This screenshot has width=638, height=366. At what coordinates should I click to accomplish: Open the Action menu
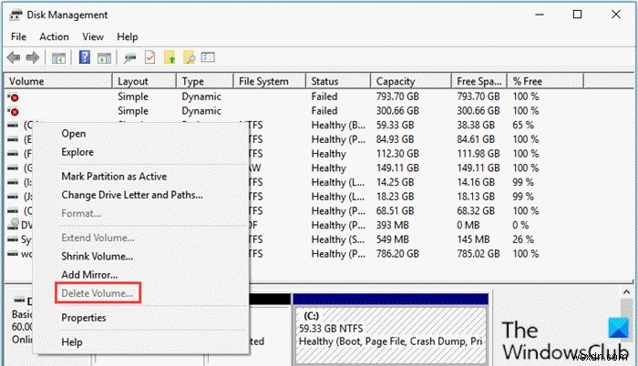54,37
